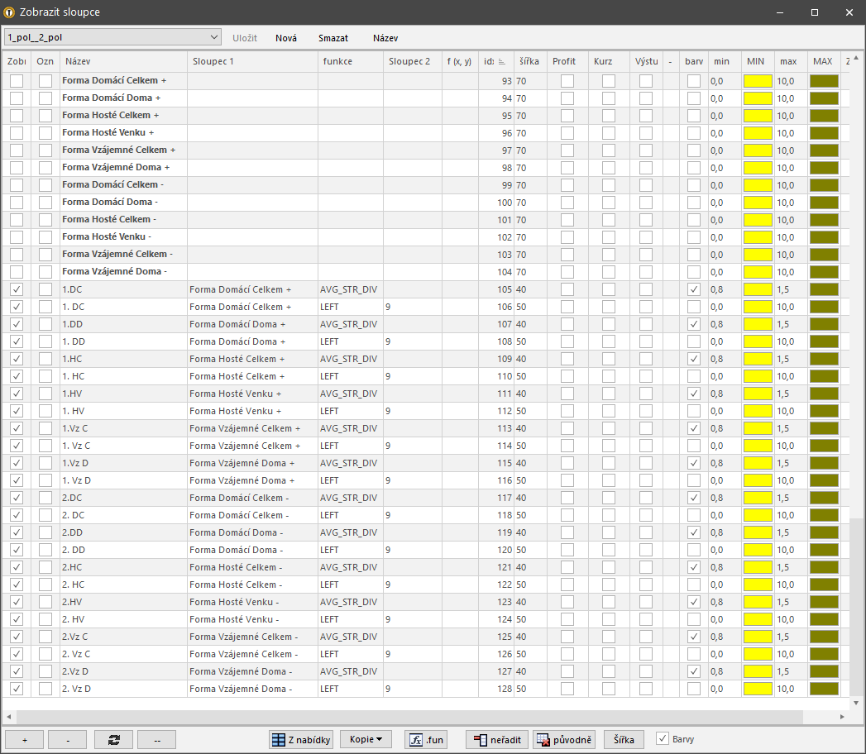Click the původně restore button
Image resolution: width=866 pixels, height=754 pixels.
[564, 740]
